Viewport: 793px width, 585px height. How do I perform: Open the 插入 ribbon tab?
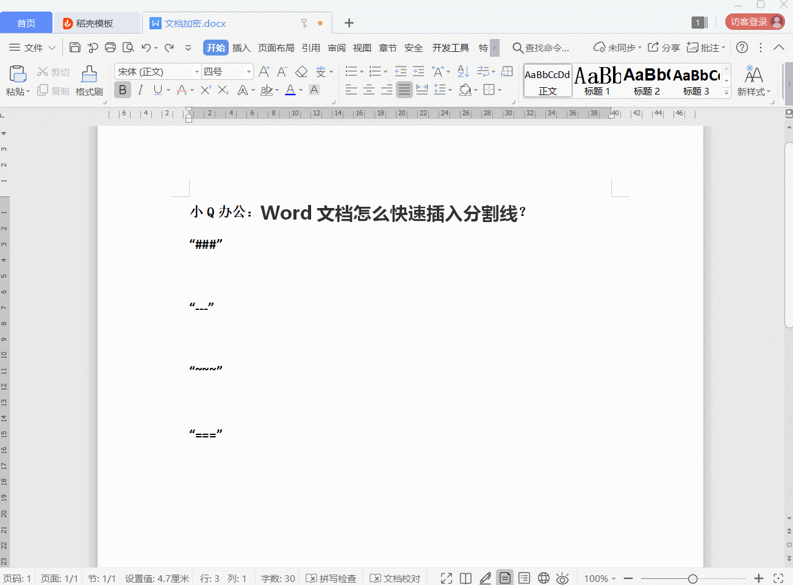click(242, 48)
